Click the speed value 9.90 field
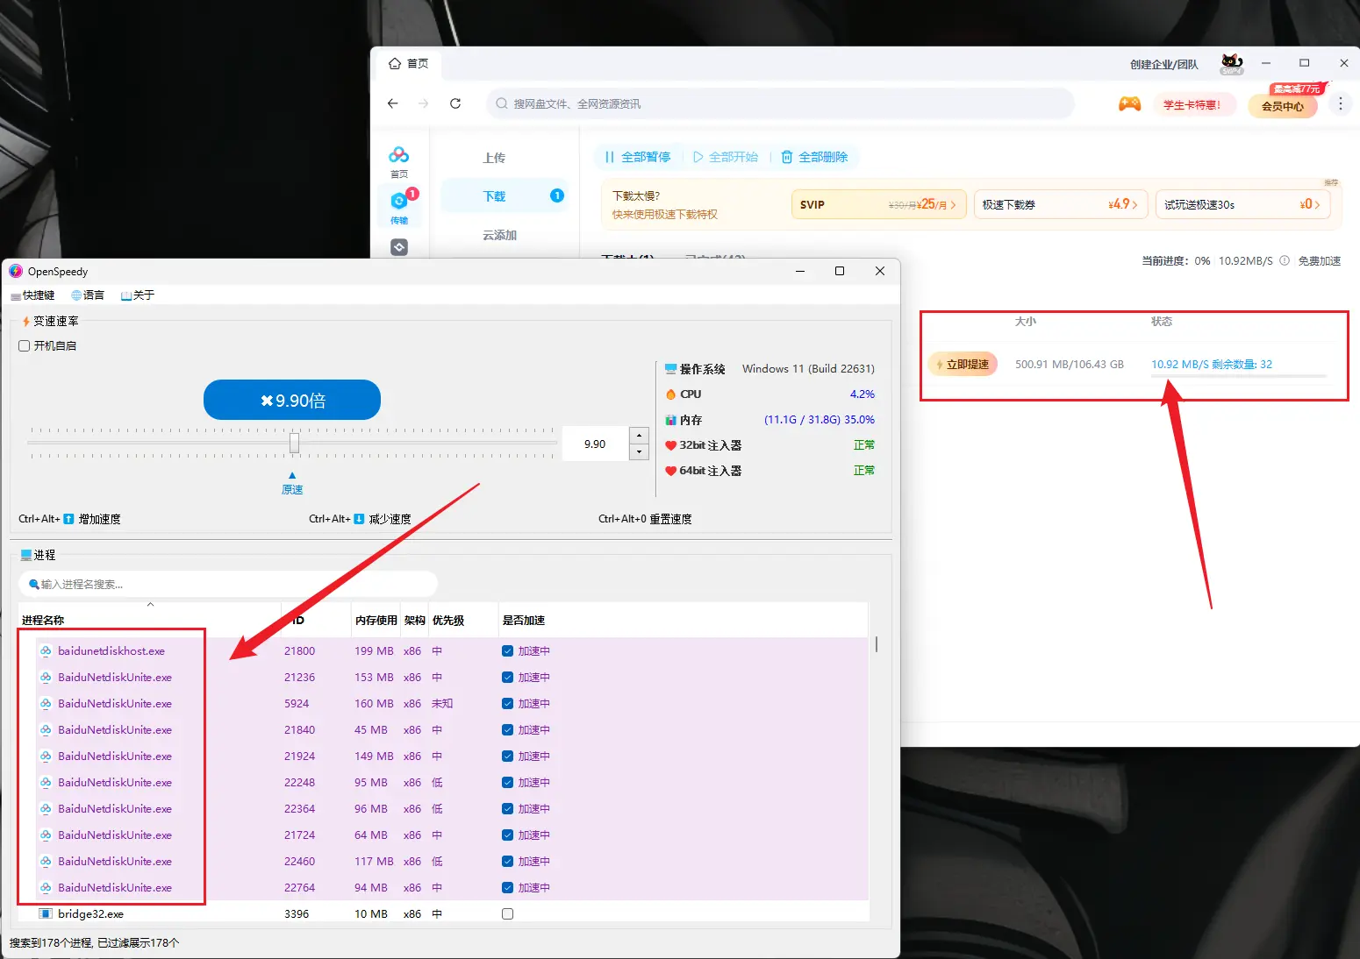Viewport: 1360px width, 959px height. click(x=595, y=444)
